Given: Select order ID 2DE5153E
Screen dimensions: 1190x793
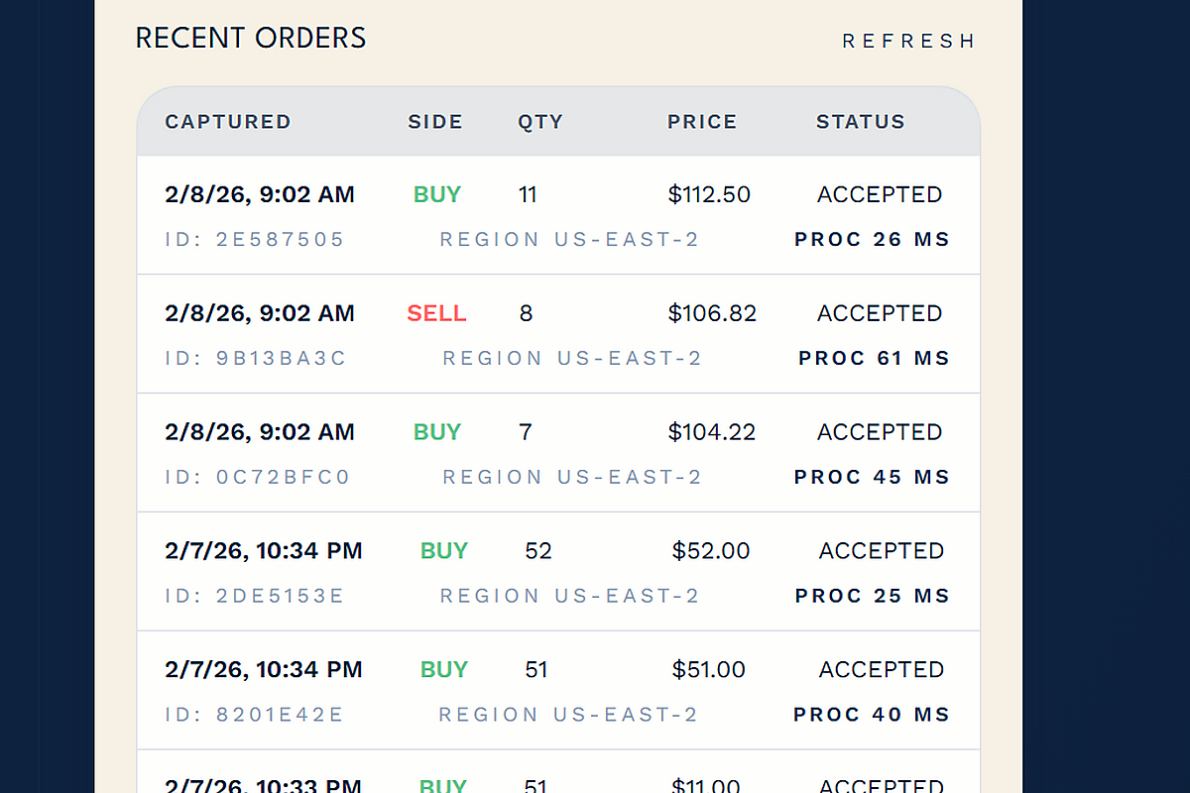Looking at the screenshot, I should click(x=255, y=596).
